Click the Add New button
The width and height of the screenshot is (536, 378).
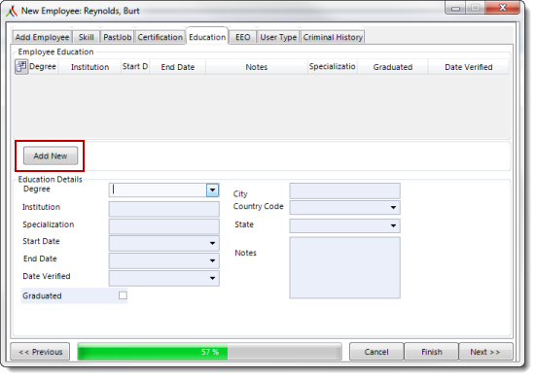(51, 156)
